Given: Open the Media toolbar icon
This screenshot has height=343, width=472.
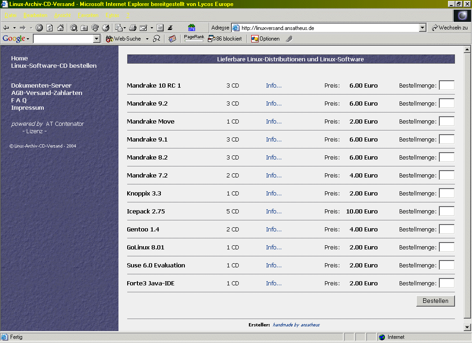Looking at the screenshot, I should 95,28.
